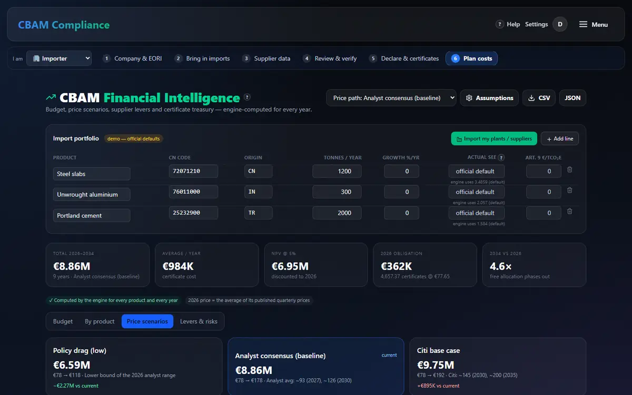
Task: Click CN code field 72071210
Action: click(x=193, y=171)
